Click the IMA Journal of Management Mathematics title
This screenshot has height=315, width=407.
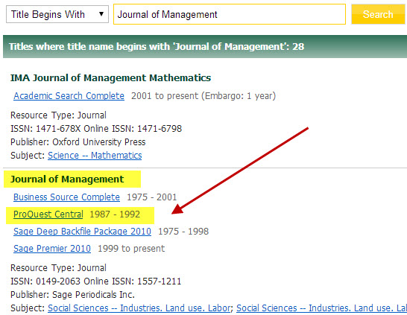pyautogui.click(x=110, y=77)
